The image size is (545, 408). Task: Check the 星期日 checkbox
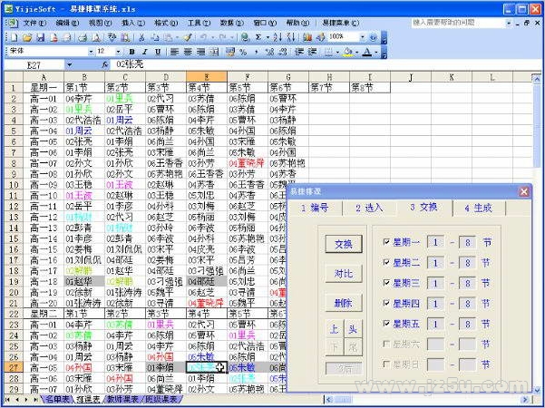tap(385, 364)
